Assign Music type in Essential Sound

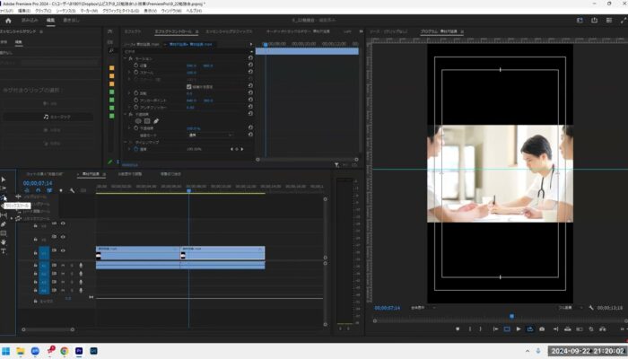click(48, 117)
